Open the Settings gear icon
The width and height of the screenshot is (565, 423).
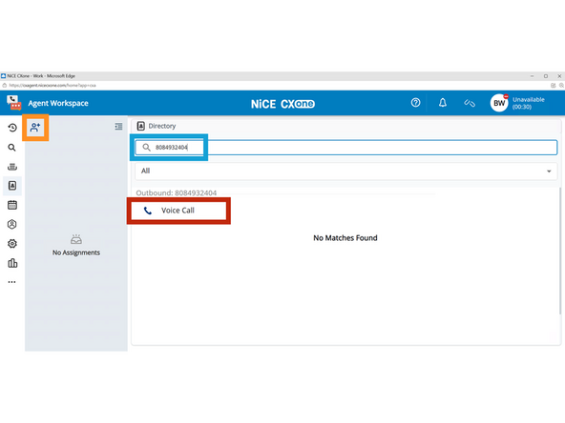pos(12,244)
